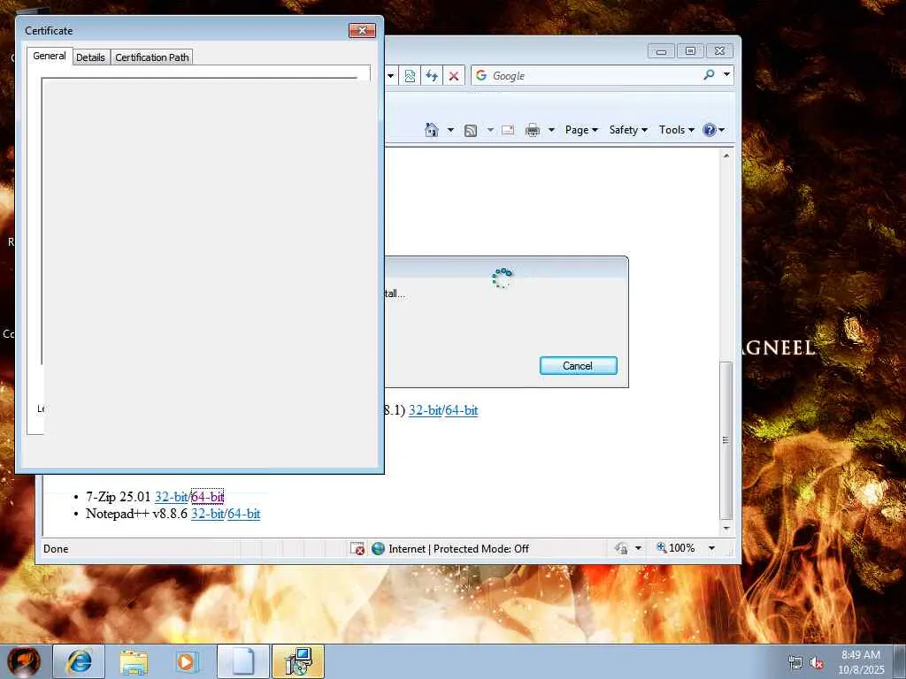
Task: Open search provider dropdown arrow
Action: tap(726, 74)
